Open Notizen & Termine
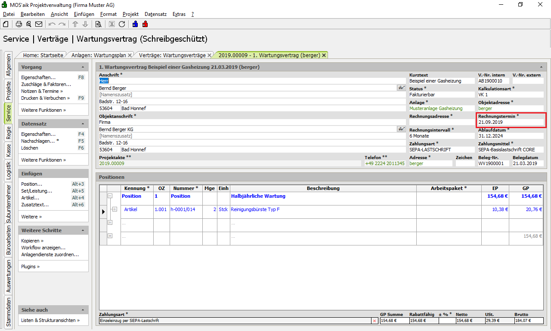551x331 pixels. coord(42,91)
